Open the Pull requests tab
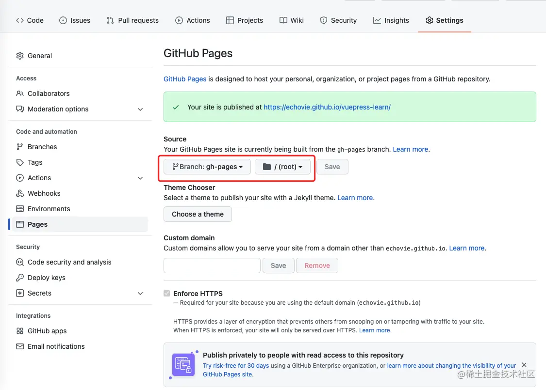Screen dimensions: 546x390 132,20
